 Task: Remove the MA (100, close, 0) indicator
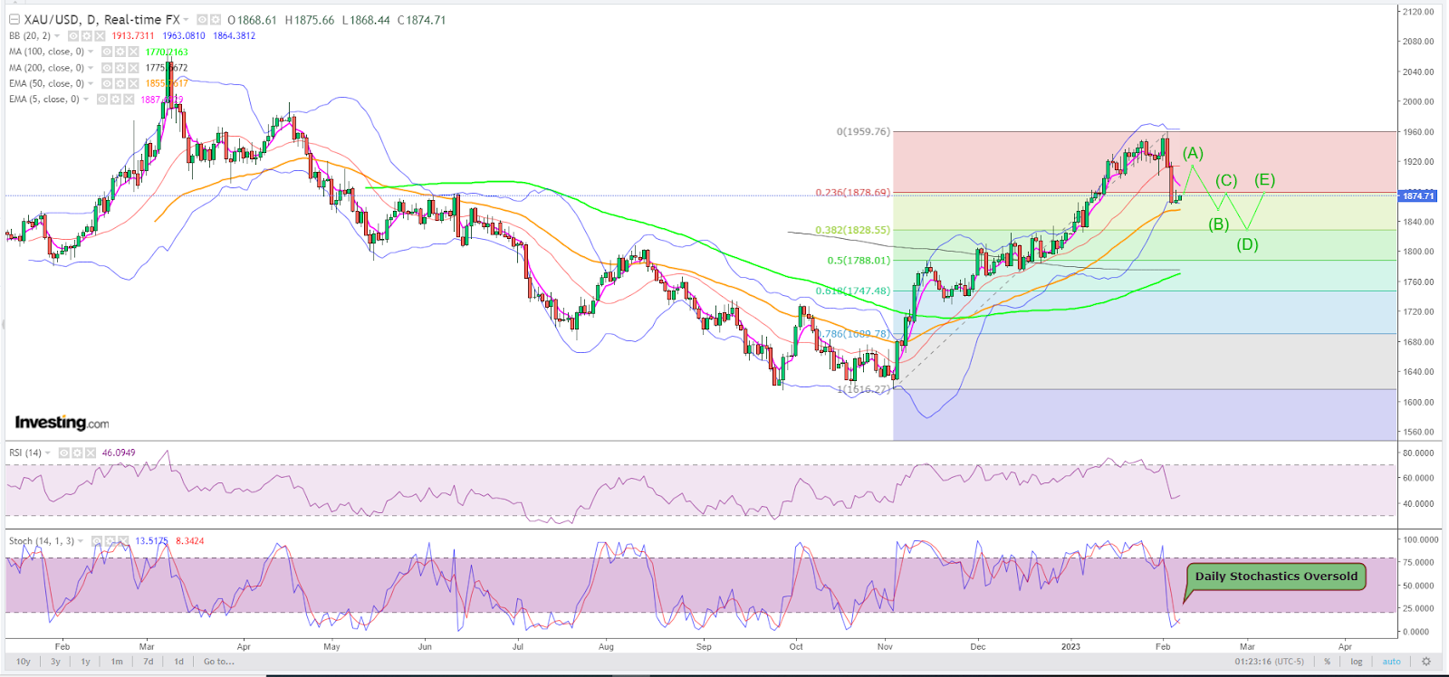134,52
